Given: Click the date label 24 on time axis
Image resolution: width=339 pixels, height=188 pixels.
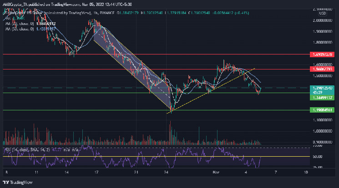Looking at the screenshot, I should click(x=166, y=172).
